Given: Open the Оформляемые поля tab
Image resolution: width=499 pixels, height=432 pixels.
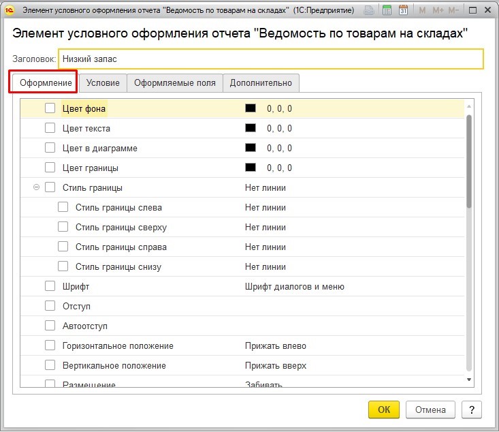Looking at the screenshot, I should tap(175, 83).
